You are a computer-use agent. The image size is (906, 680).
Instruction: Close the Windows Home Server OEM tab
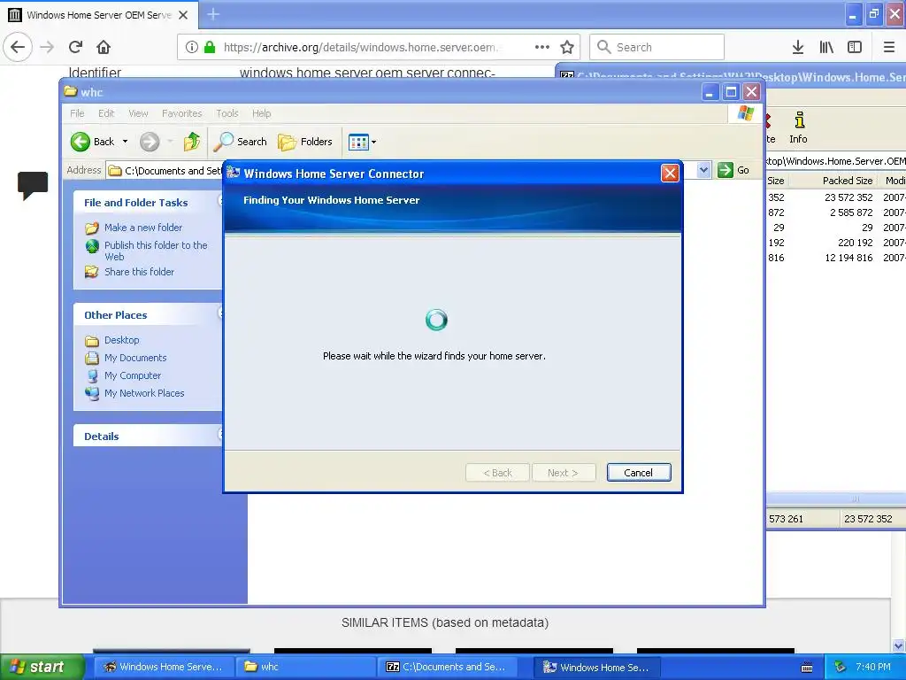[183, 15]
